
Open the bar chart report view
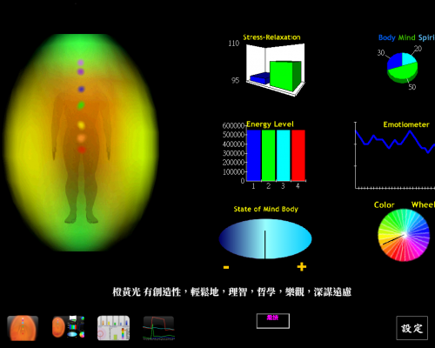[x=113, y=328]
